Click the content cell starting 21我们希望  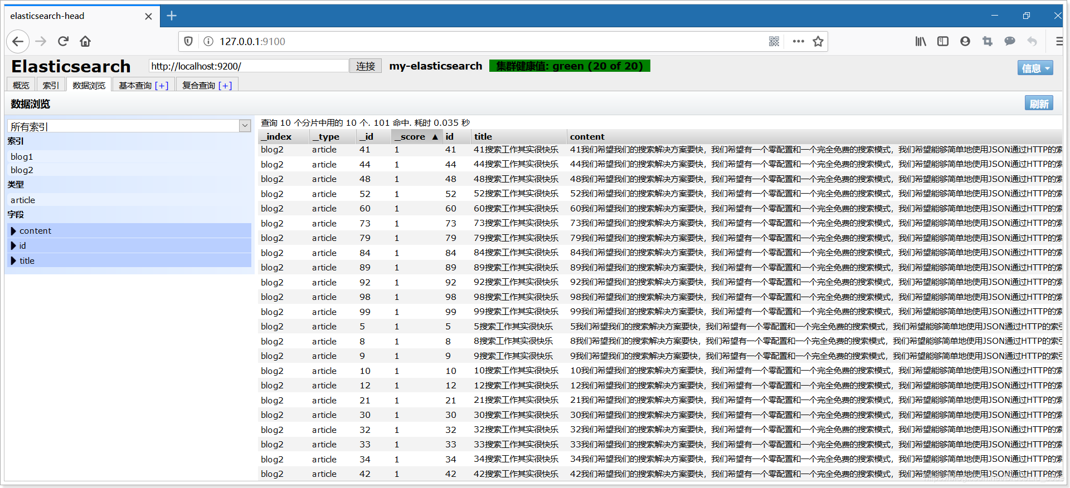pyautogui.click(x=816, y=400)
